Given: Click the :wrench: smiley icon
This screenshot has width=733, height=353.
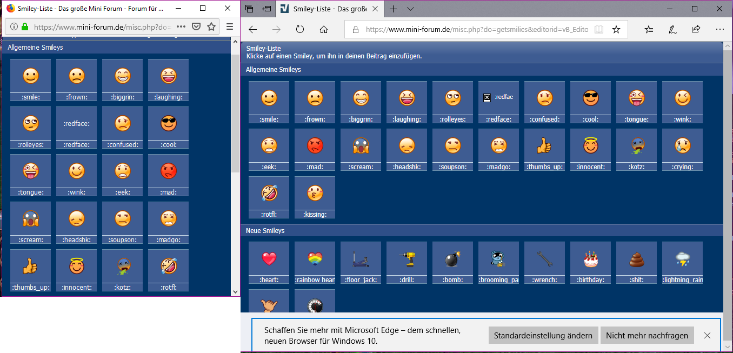Looking at the screenshot, I should click(544, 259).
